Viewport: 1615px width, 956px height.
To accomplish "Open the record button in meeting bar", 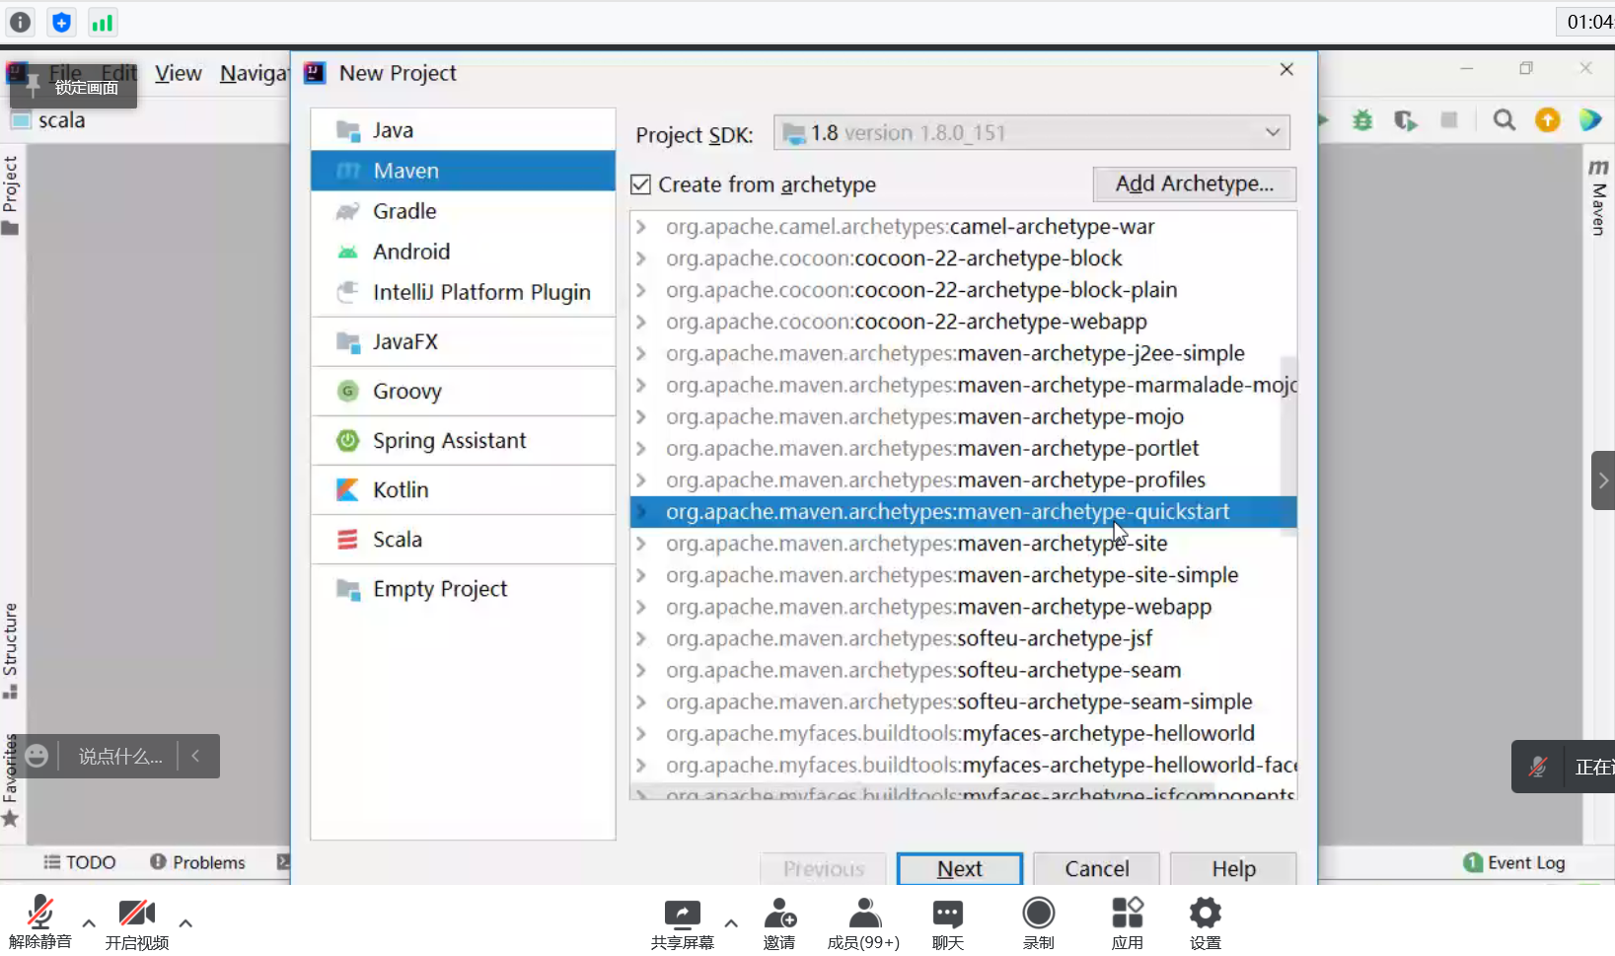I will click(x=1039, y=922).
